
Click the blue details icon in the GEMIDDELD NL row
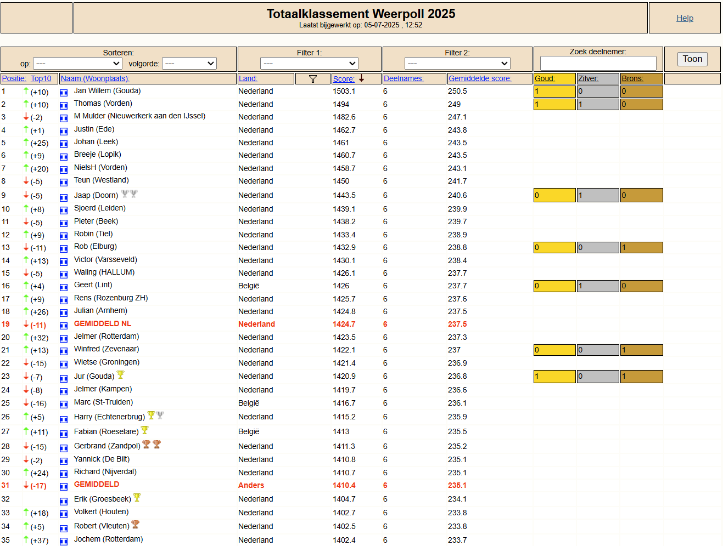click(64, 326)
